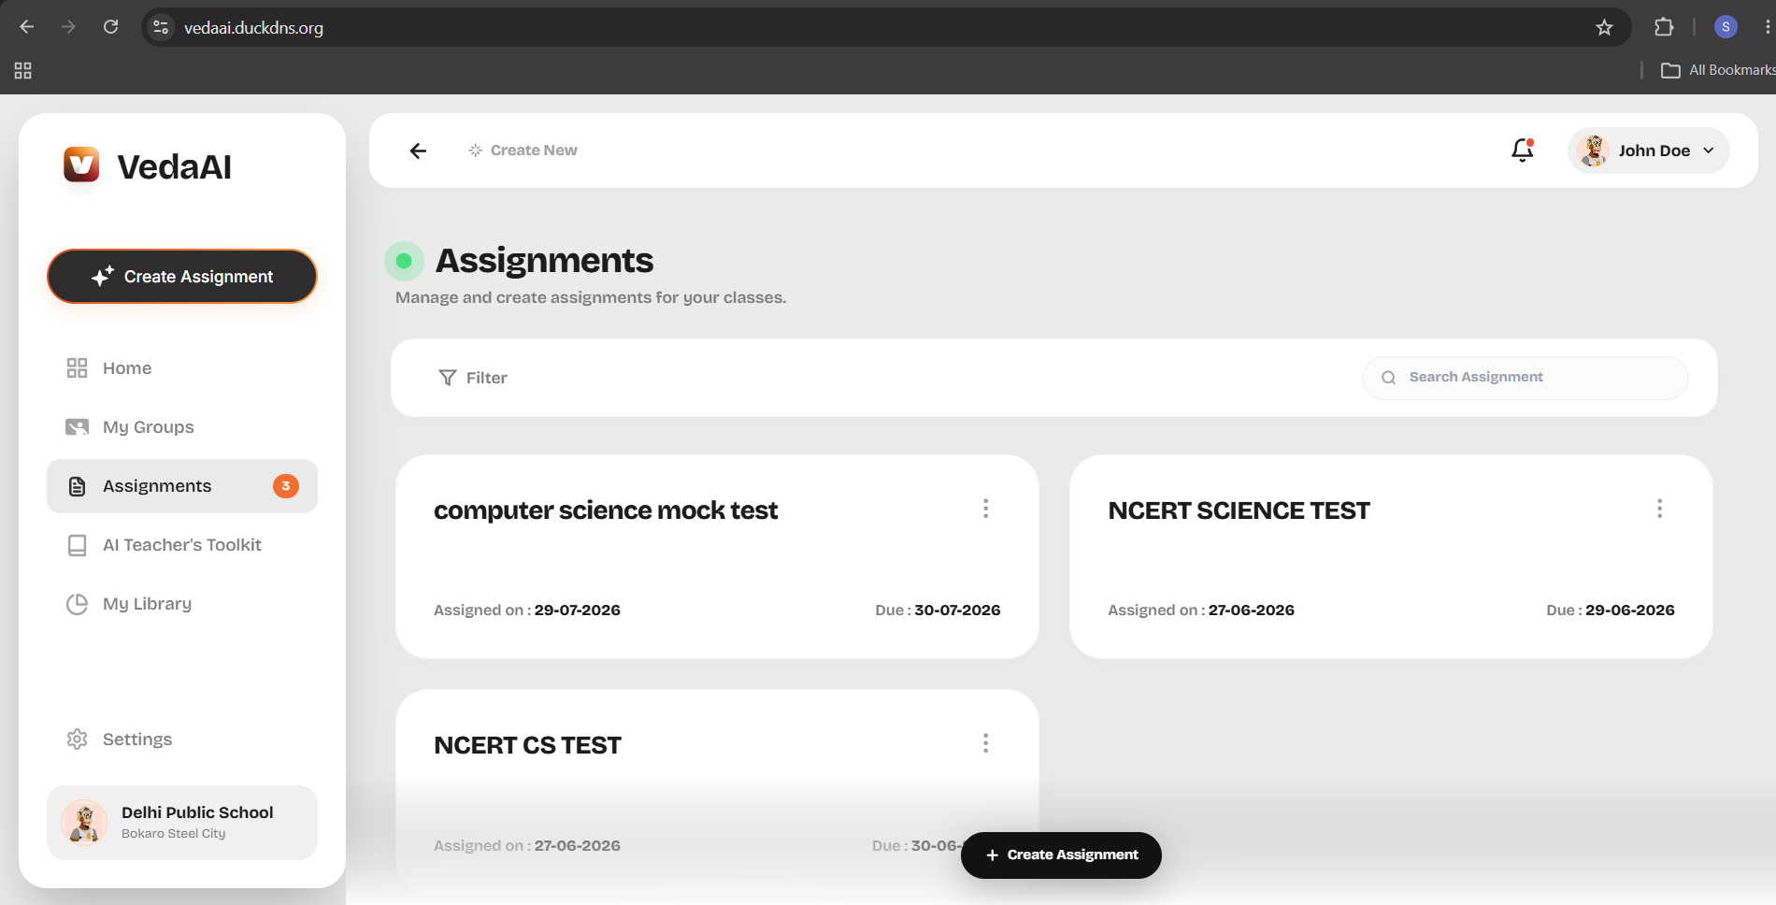
Task: Click the My Library pie icon
Action: [x=77, y=604]
